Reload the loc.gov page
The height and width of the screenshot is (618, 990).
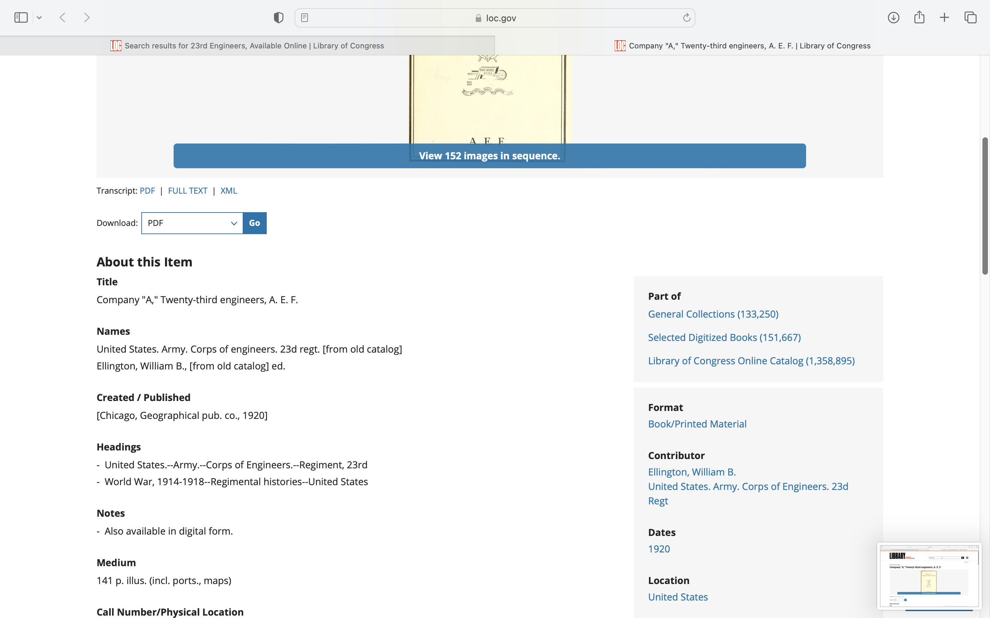(686, 18)
